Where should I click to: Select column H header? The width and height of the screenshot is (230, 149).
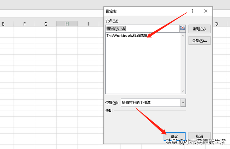tap(67, 24)
